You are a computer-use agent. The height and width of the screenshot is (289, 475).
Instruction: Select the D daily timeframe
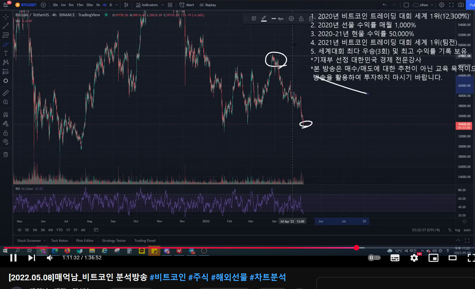(111, 5)
